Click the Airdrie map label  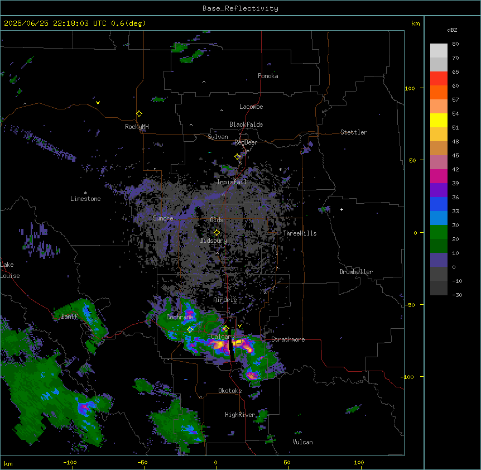pos(225,300)
